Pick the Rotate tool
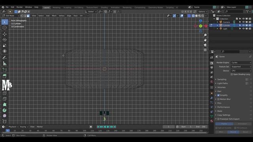The width and height of the screenshot is (253, 142). tap(5, 40)
